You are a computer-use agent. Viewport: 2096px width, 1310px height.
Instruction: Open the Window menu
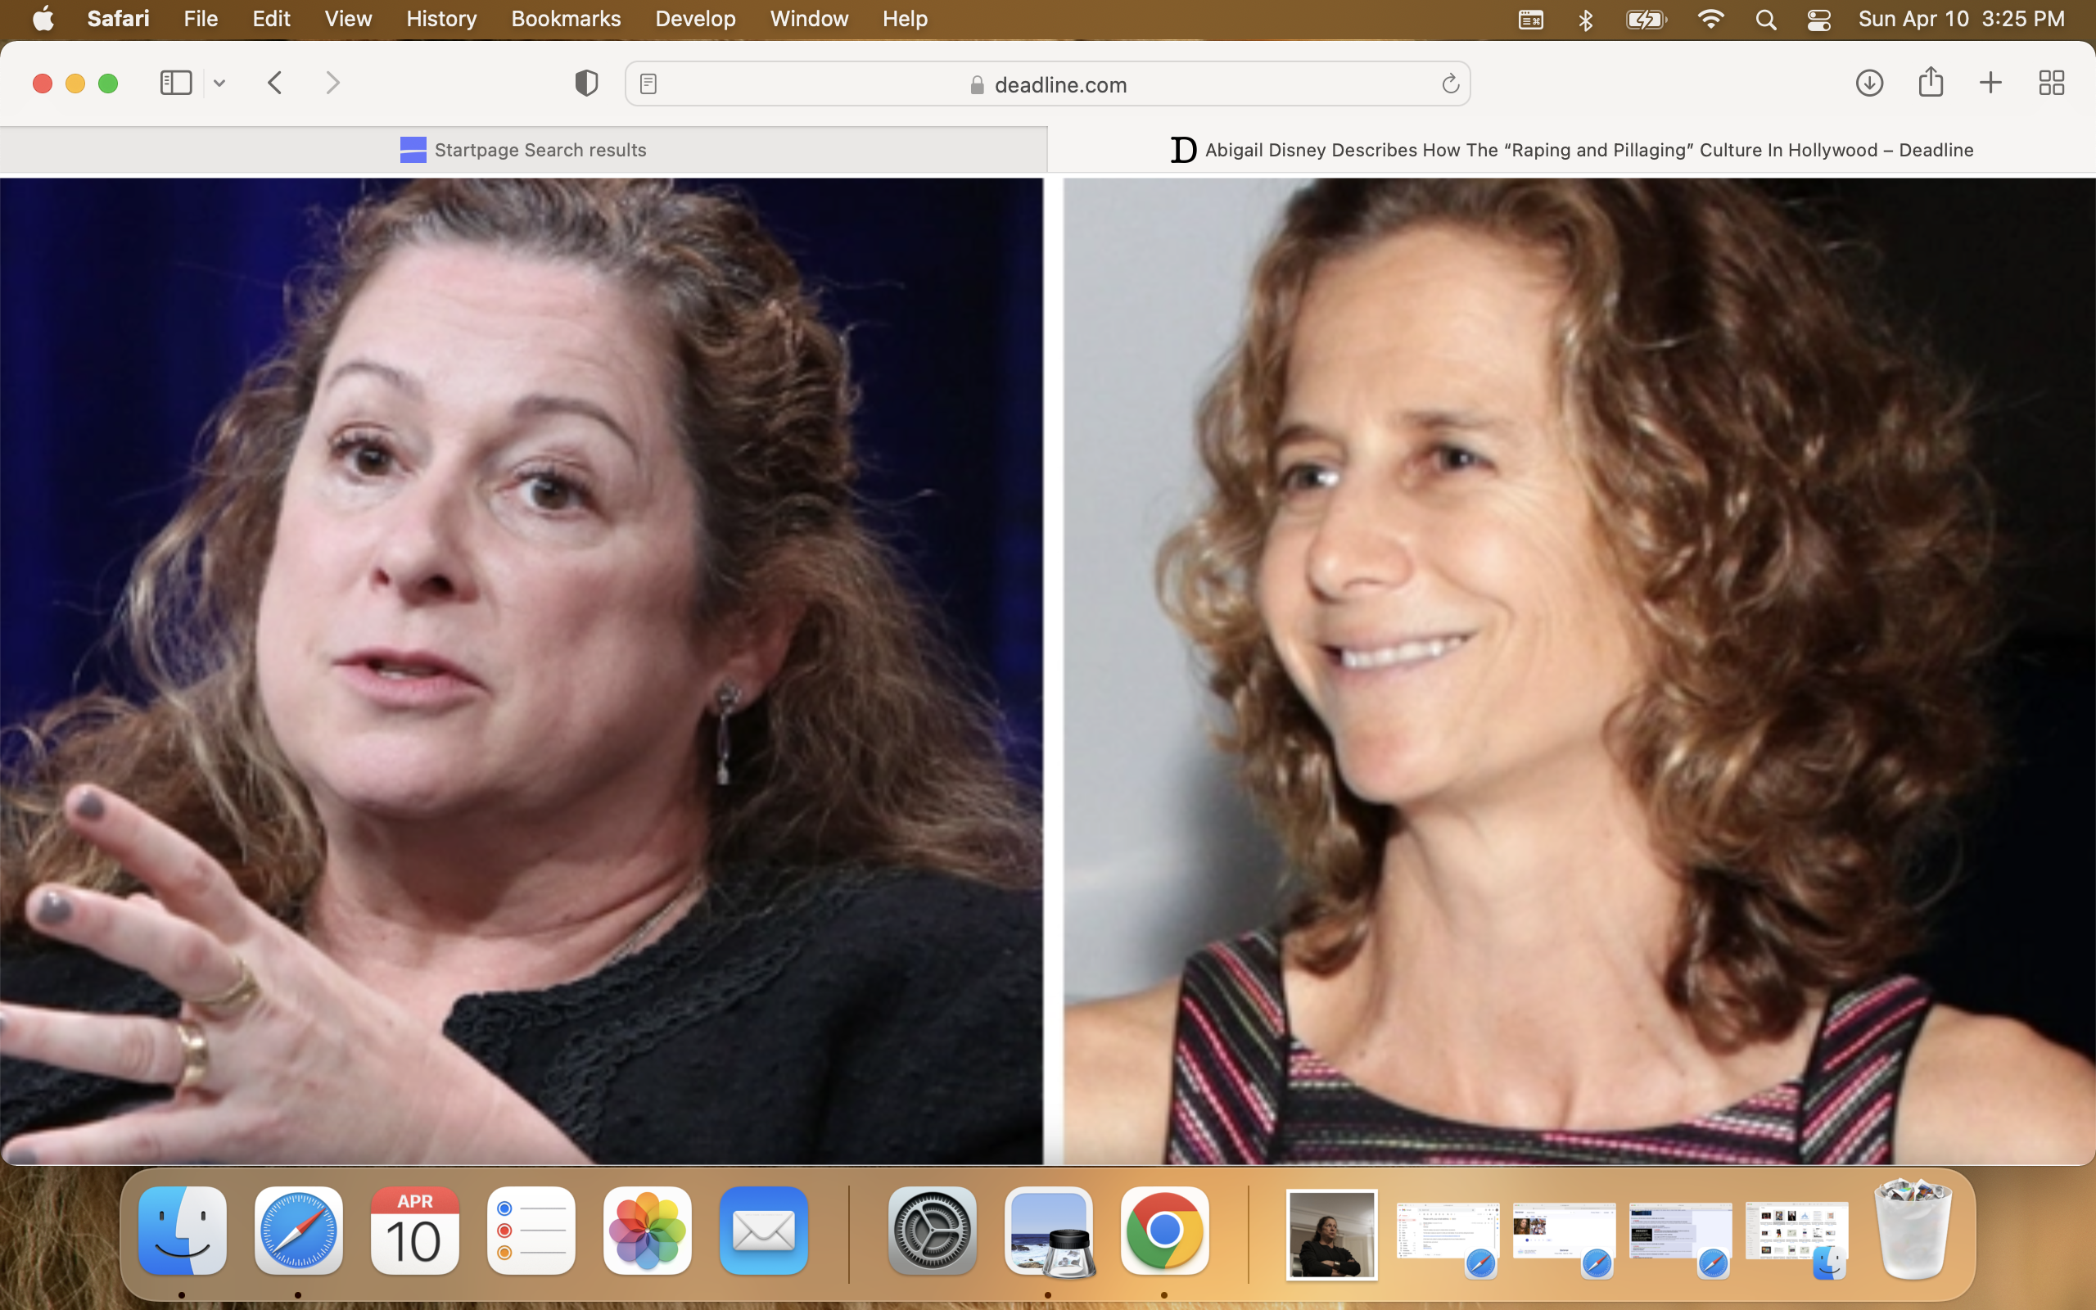point(809,19)
